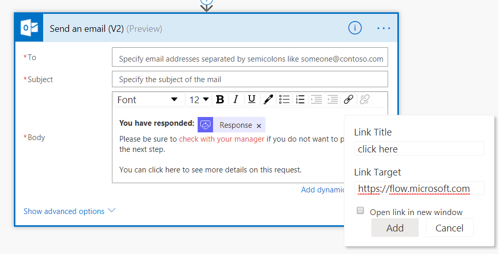Viewport: 499px width, 254px height.
Task: Insert a bulleted list
Action: (284, 100)
